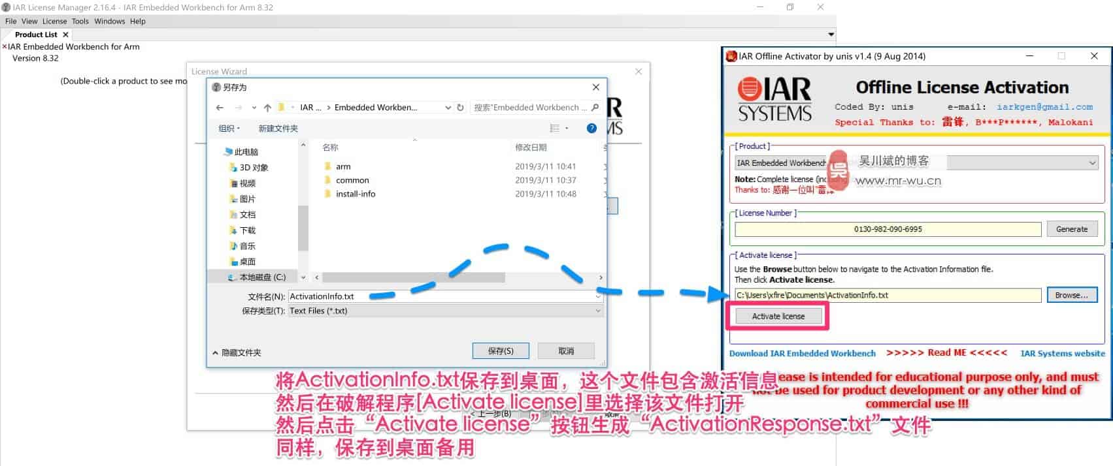The height and width of the screenshot is (466, 1113).
Task: Open recent locations dropdown in Save As
Action: [254, 108]
